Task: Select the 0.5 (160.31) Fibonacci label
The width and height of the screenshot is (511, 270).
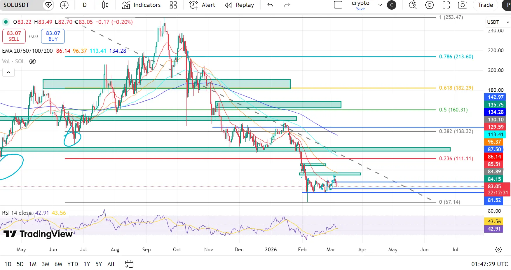Action: pyautogui.click(x=453, y=110)
